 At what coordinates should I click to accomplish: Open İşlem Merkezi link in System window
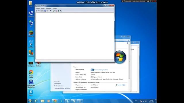click(x=57, y=84)
